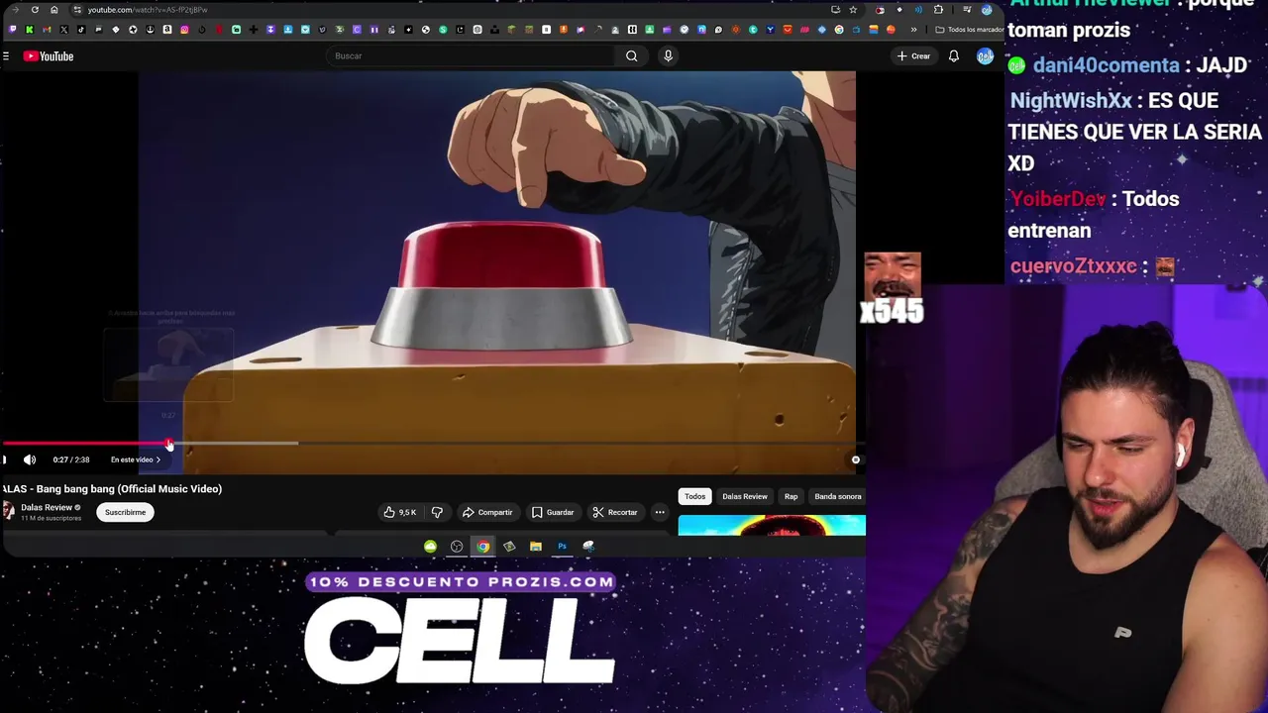1268x713 pixels.
Task: Open the Dalas Review channel name
Action: tap(47, 507)
